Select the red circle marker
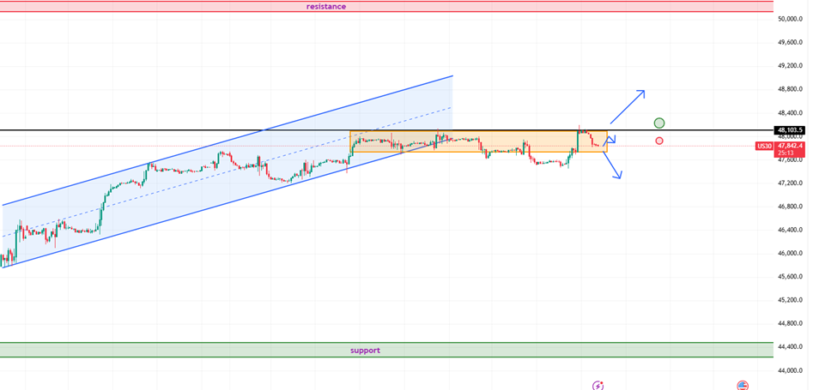 point(658,141)
